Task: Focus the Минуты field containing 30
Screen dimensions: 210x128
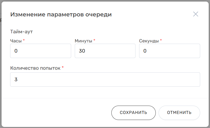Action: [x=105, y=51]
